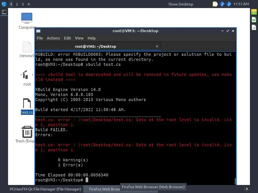258x193 pixels.
Task: Click the 'Mono, Version 6.8.0.105' line
Action: click(64, 95)
